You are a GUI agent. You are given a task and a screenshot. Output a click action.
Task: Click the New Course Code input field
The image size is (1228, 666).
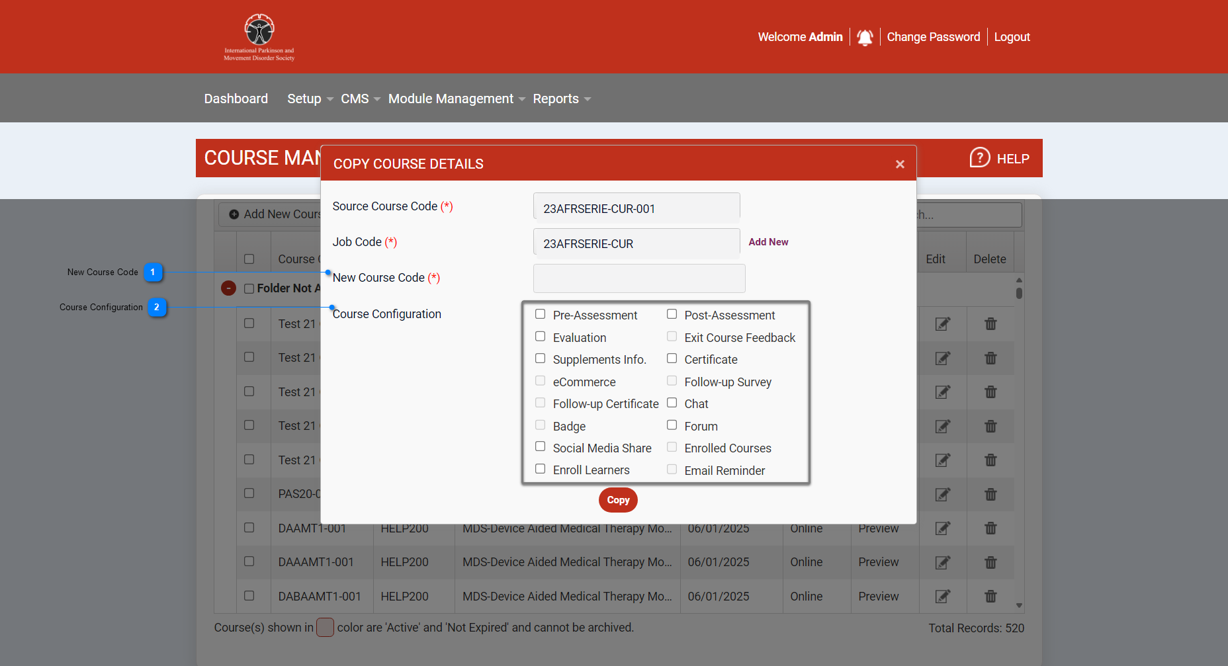click(638, 278)
